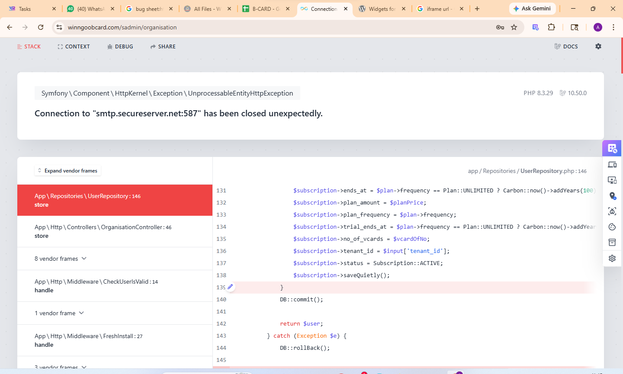Close the B-CARD tab

(x=288, y=9)
